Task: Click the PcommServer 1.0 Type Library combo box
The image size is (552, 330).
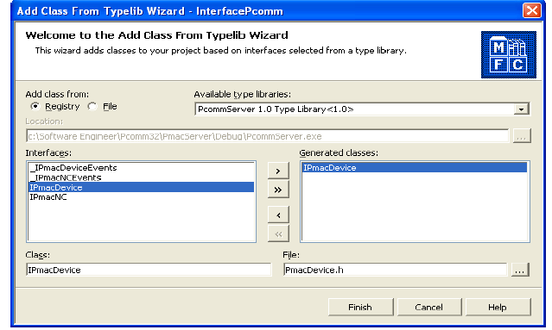Action: pyautogui.click(x=362, y=109)
